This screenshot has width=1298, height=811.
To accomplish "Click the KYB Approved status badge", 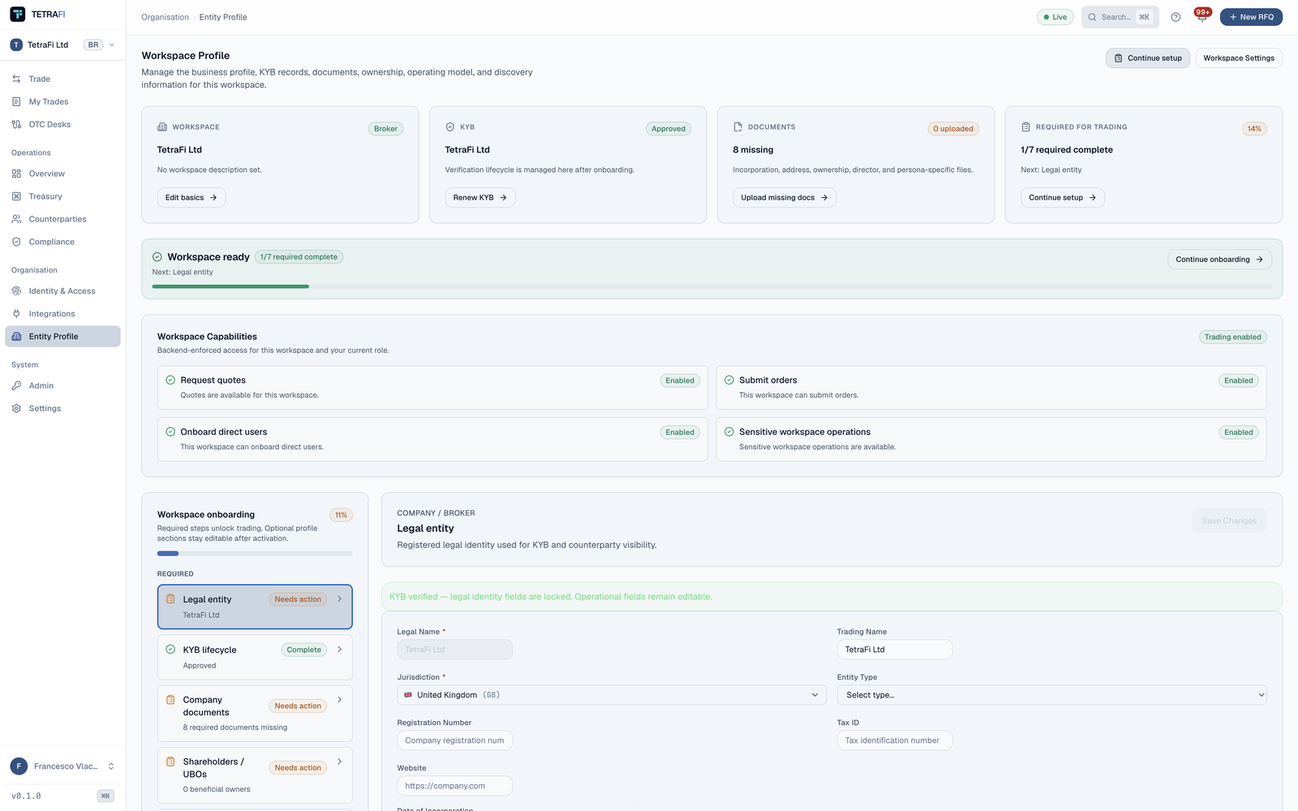I will pyautogui.click(x=668, y=129).
